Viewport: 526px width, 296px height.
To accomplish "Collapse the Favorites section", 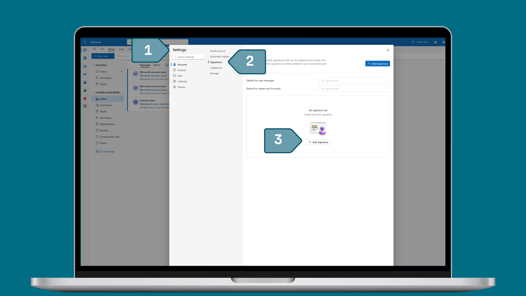I will (93, 65).
